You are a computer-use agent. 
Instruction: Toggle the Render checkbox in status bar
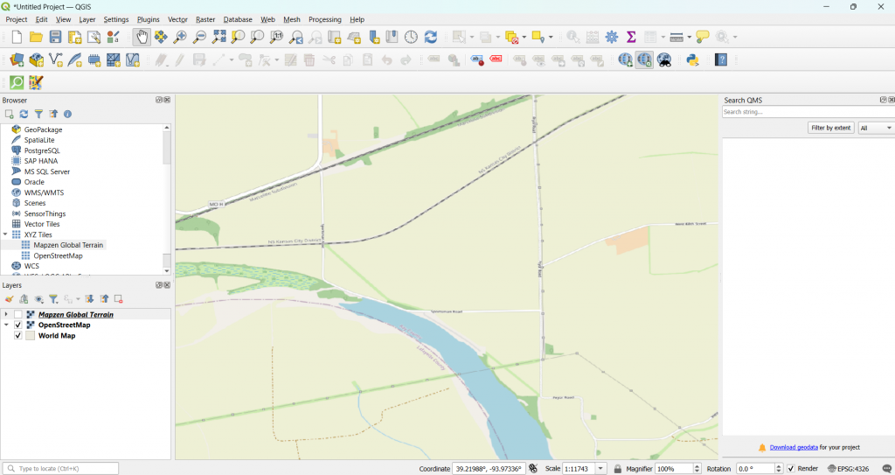coord(791,469)
